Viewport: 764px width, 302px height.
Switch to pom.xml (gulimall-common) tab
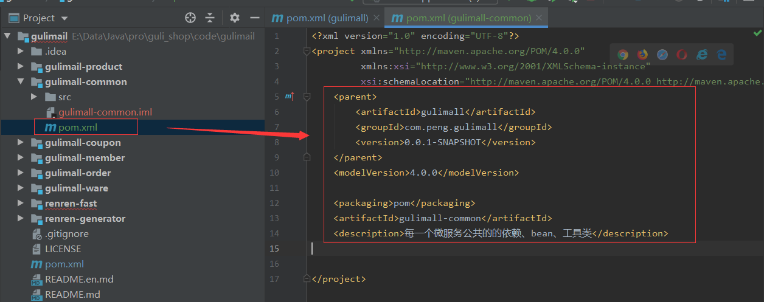tap(467, 18)
